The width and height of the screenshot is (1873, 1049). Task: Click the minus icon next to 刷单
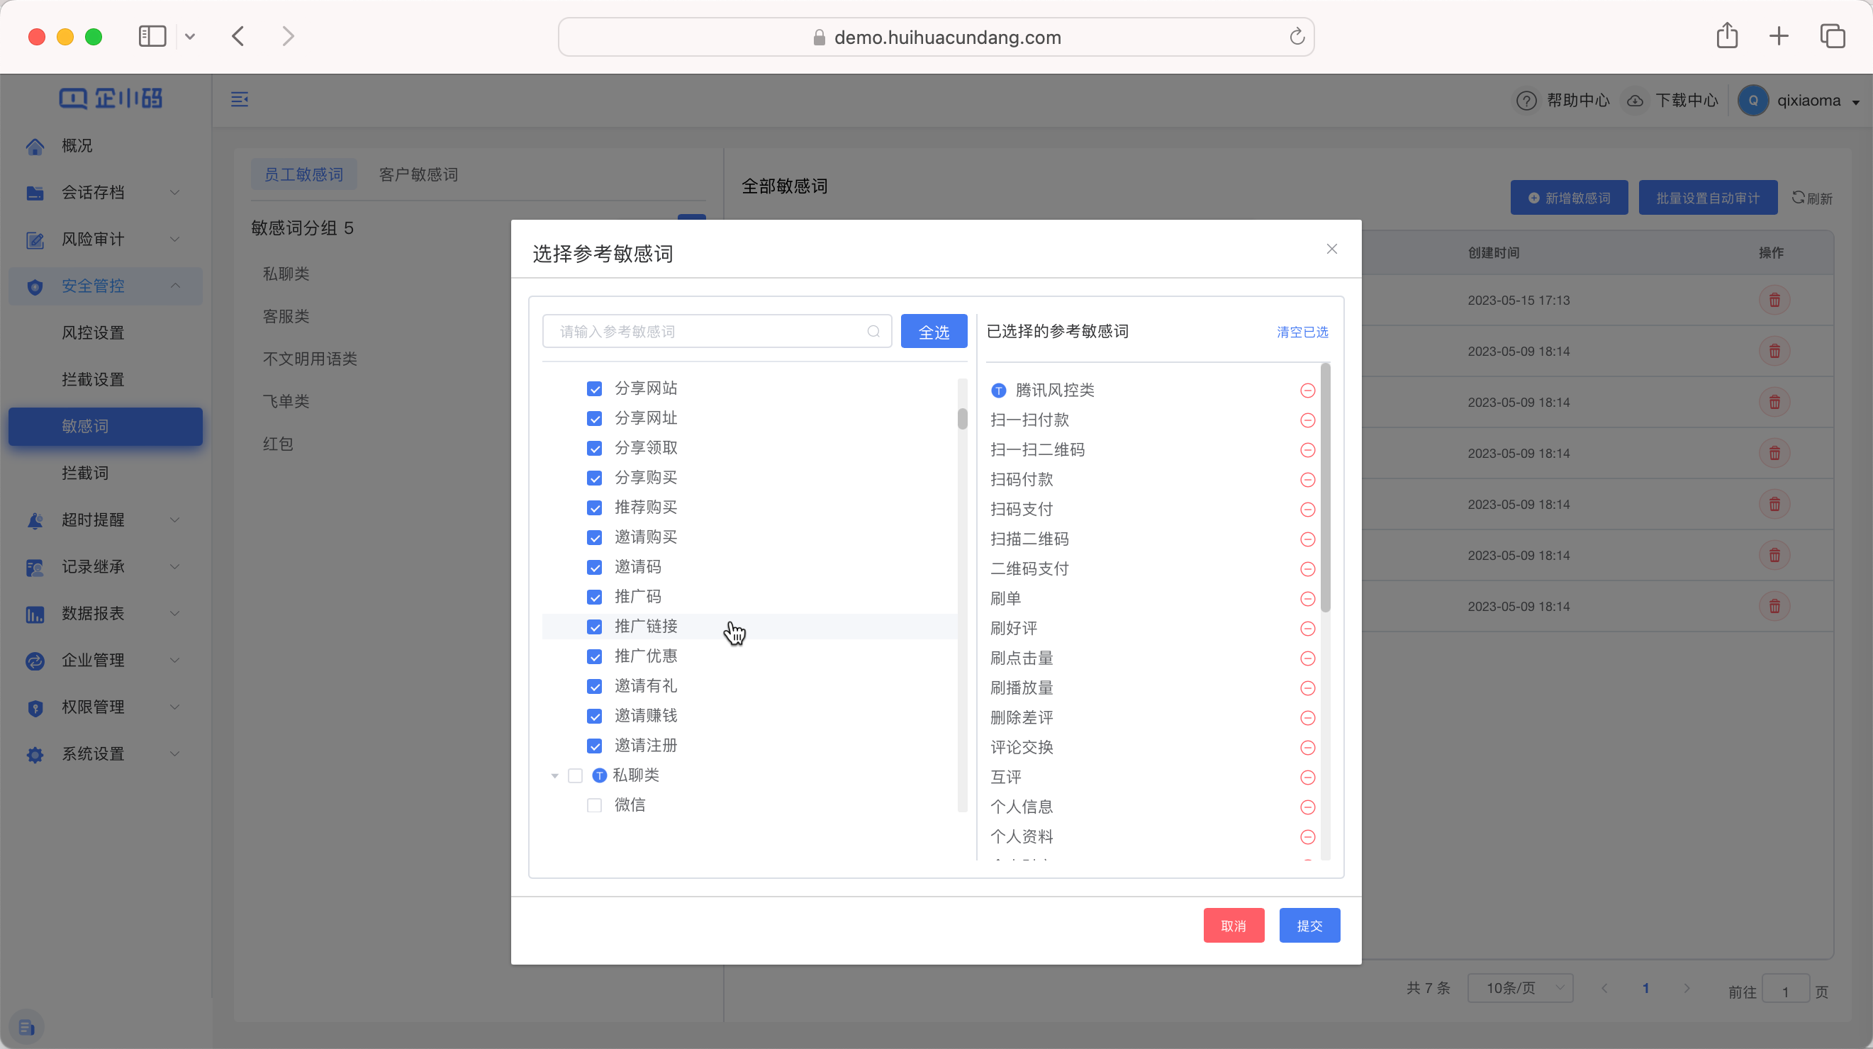(1307, 599)
